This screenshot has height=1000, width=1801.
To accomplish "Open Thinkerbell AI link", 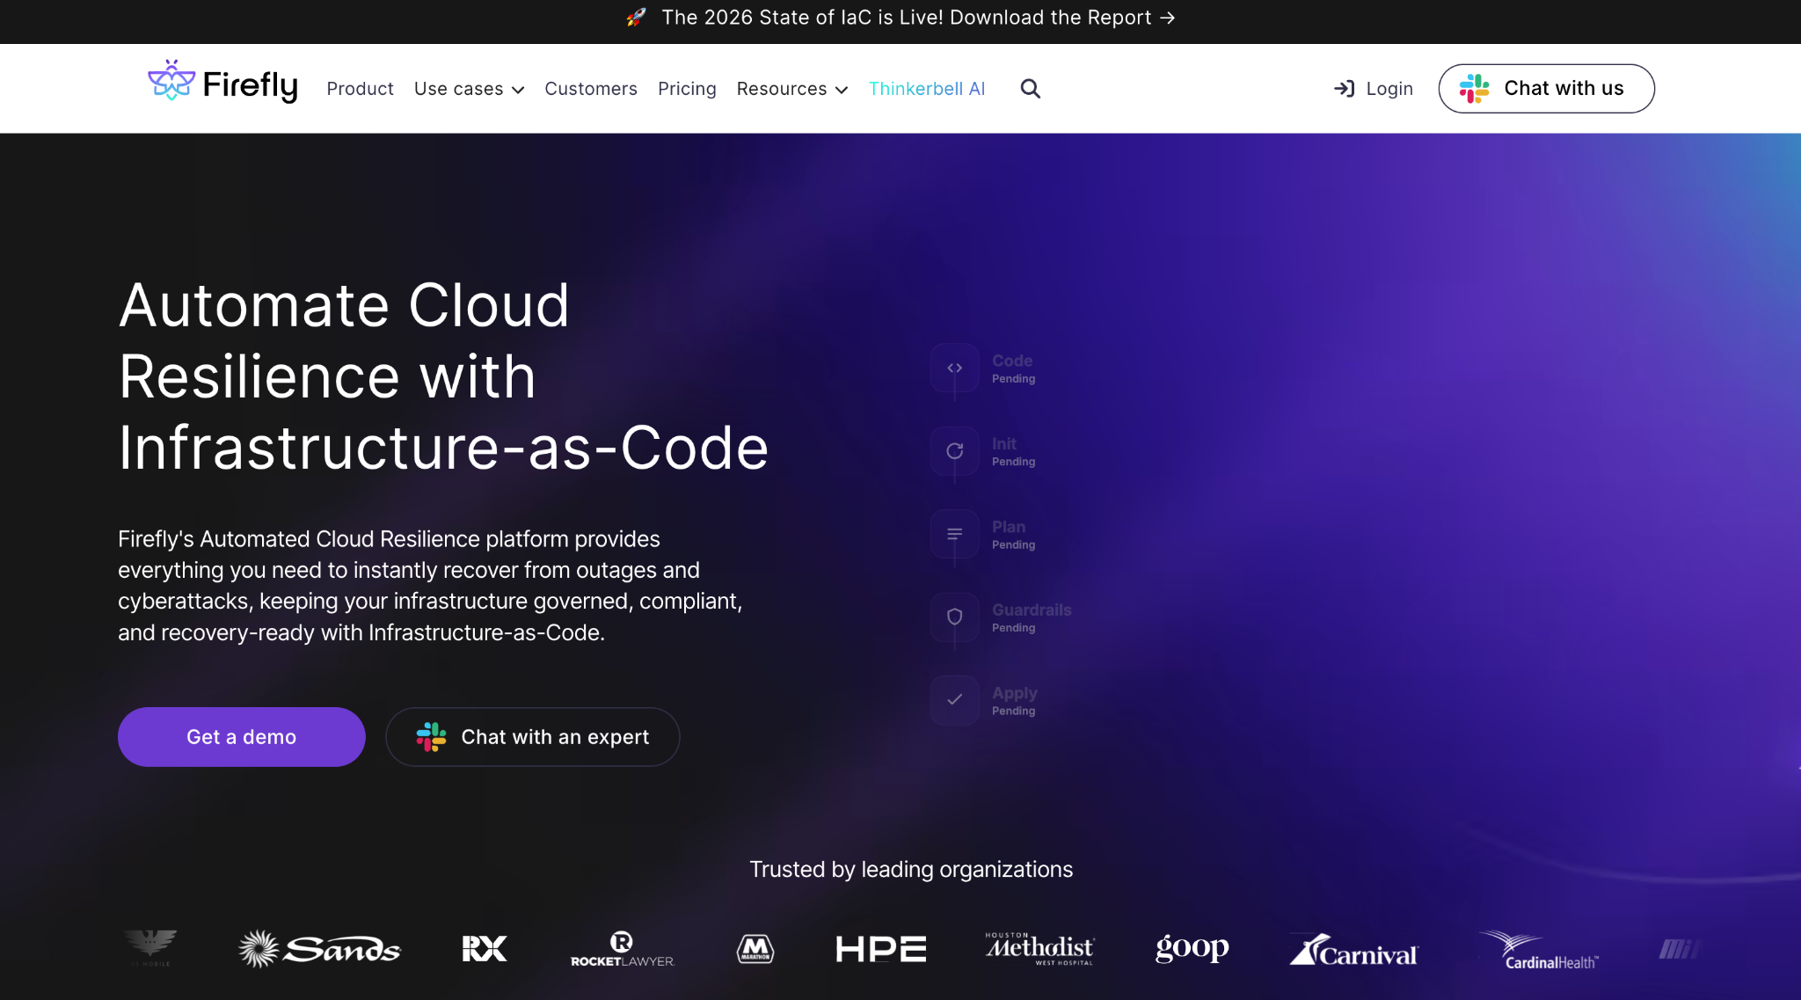I will pos(927,89).
